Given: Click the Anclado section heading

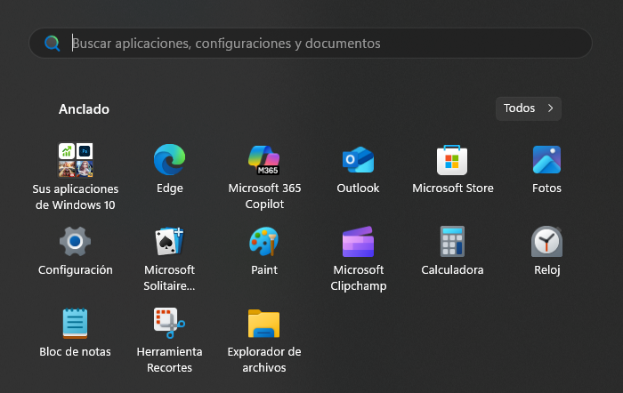Looking at the screenshot, I should (x=84, y=109).
